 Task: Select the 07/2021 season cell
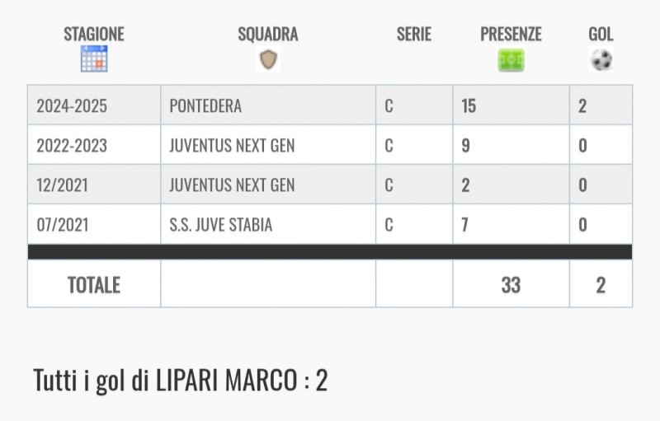pyautogui.click(x=94, y=224)
